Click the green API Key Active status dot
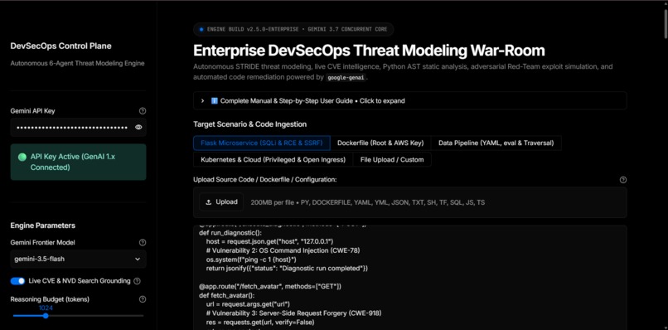The image size is (668, 330). pos(22,157)
